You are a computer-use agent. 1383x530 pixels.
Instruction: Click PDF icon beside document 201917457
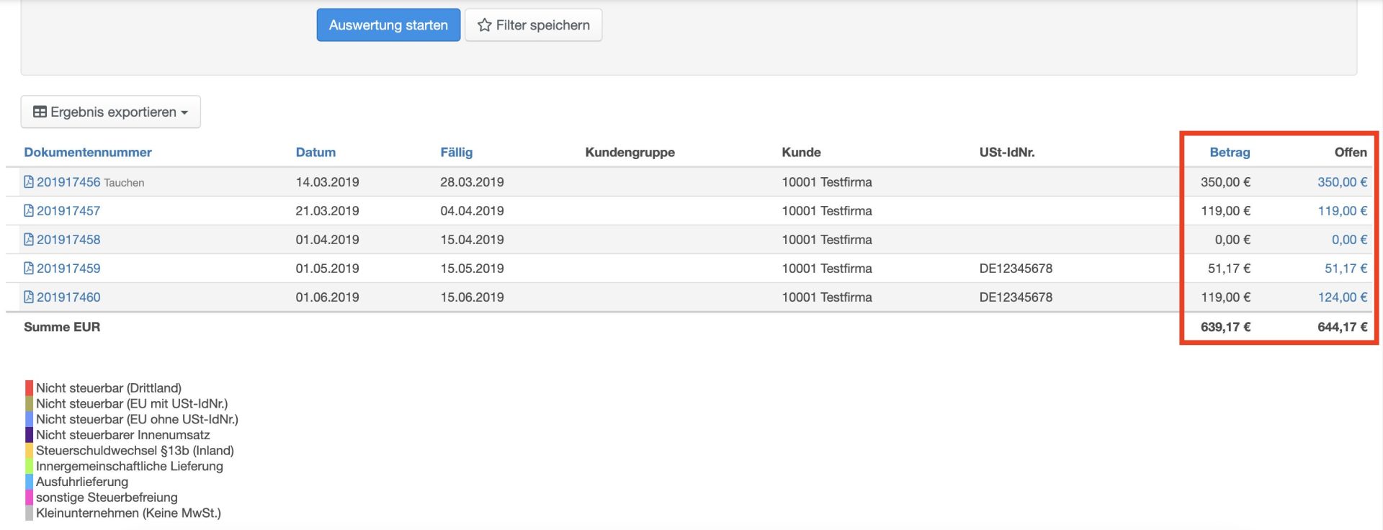tap(29, 211)
